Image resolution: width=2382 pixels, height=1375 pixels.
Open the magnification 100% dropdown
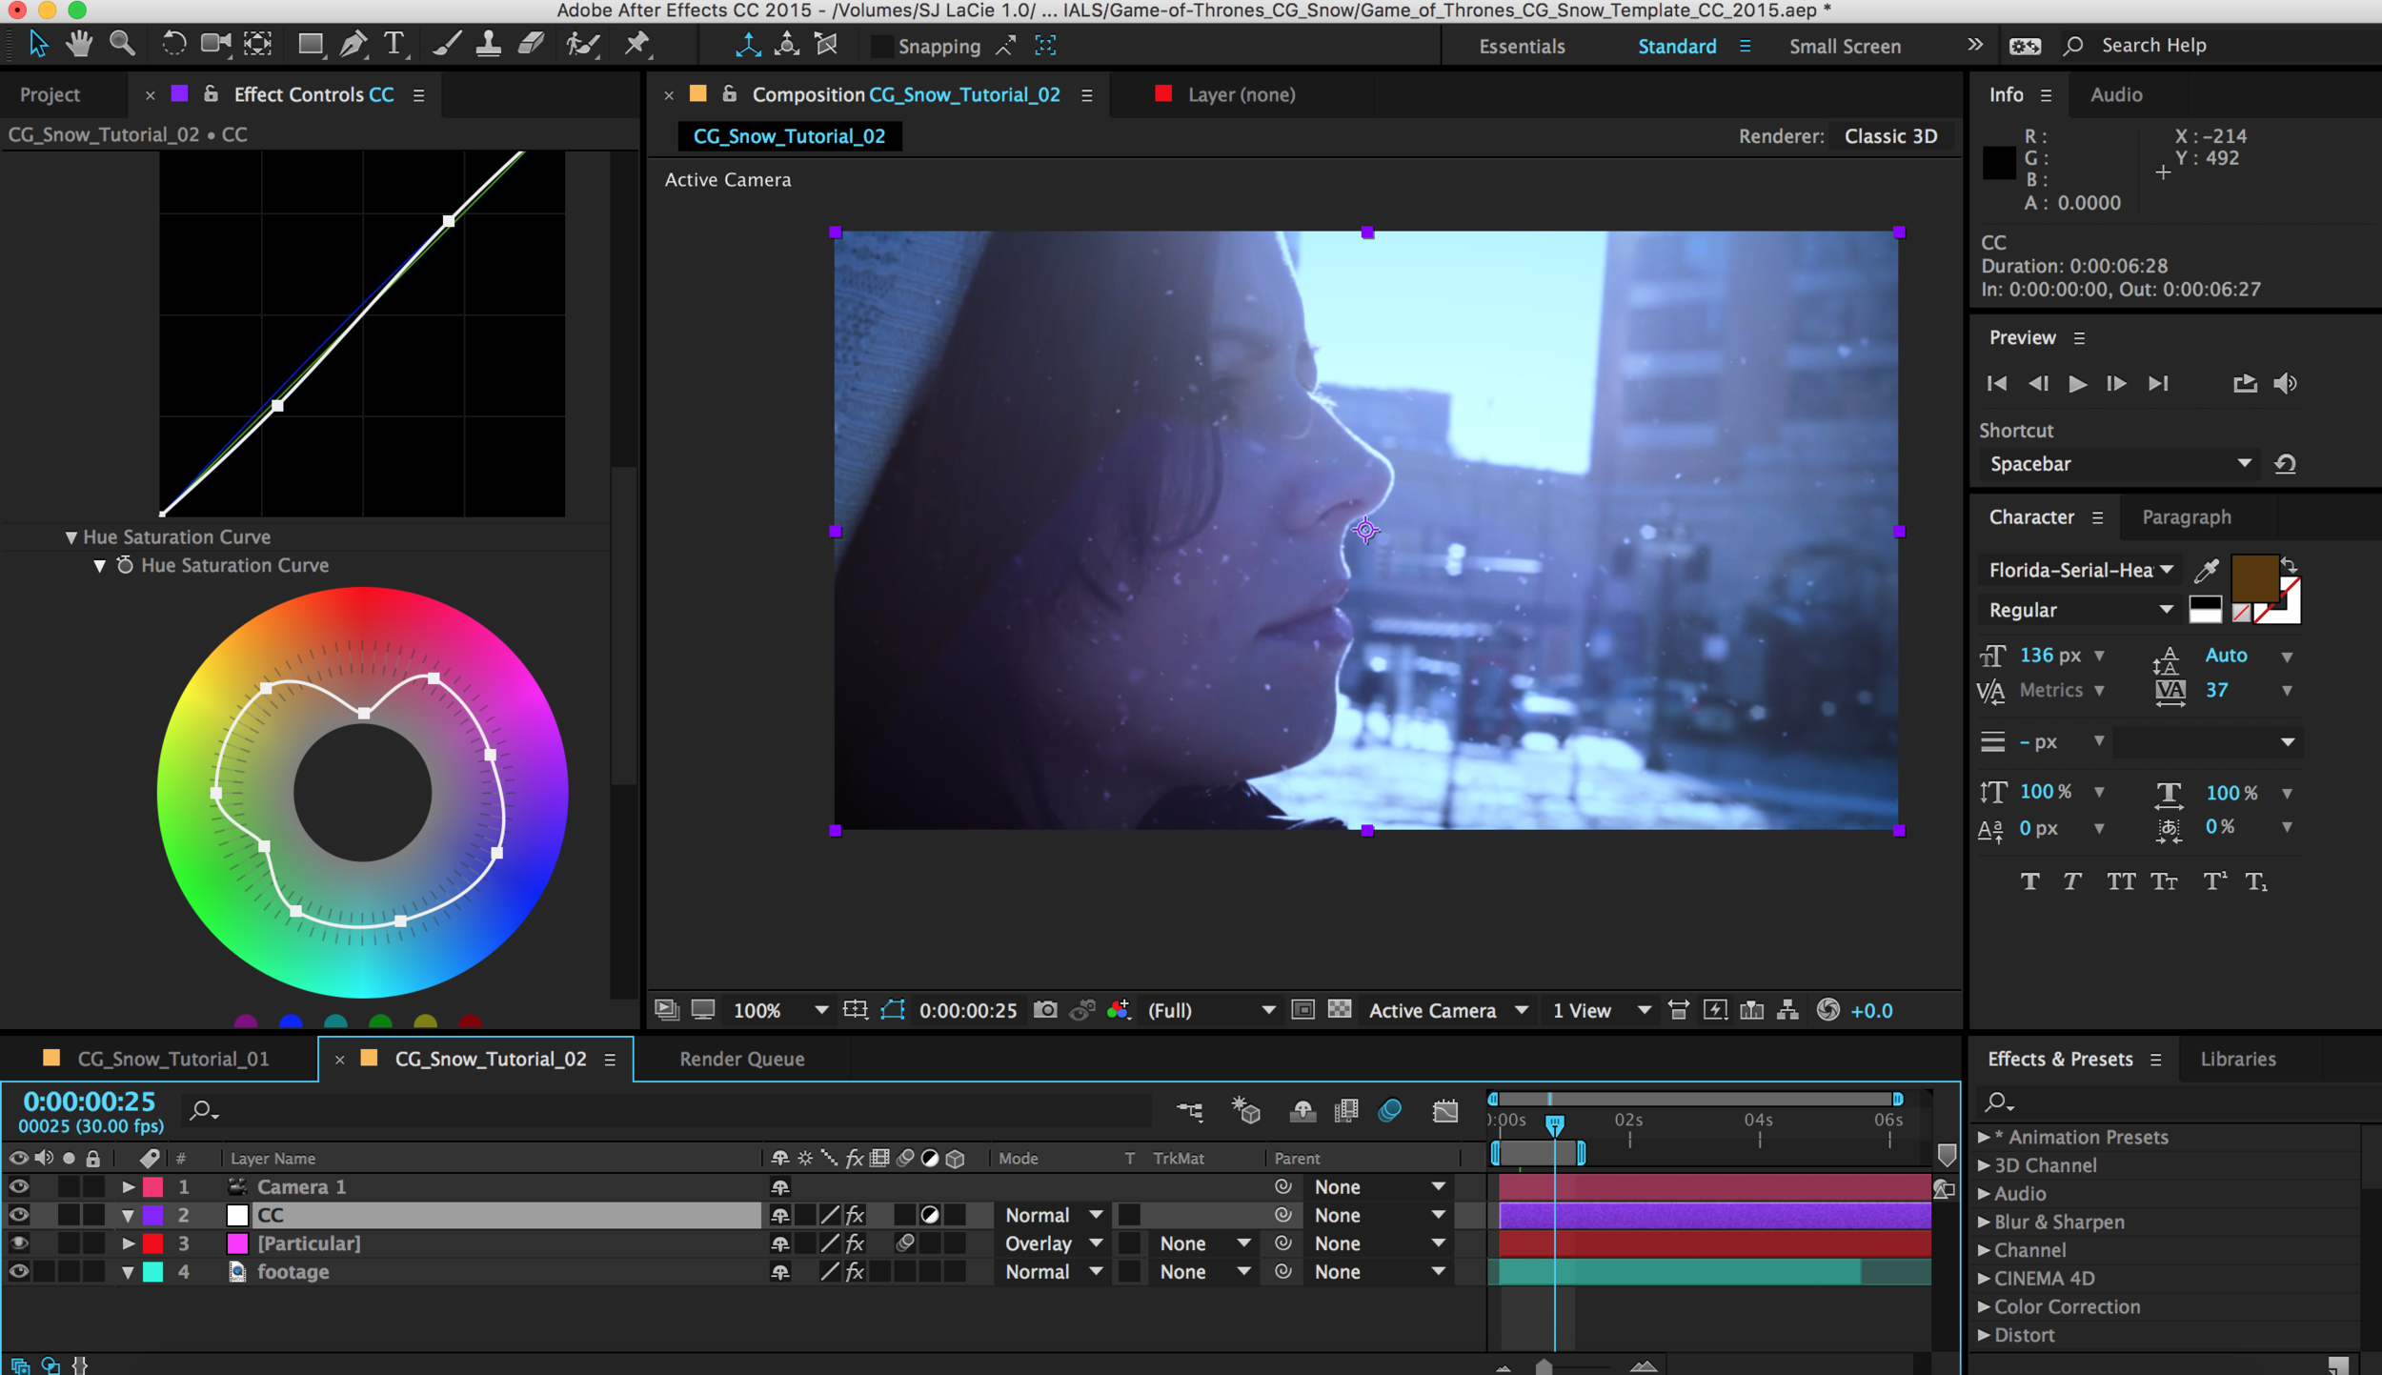coord(781,1010)
